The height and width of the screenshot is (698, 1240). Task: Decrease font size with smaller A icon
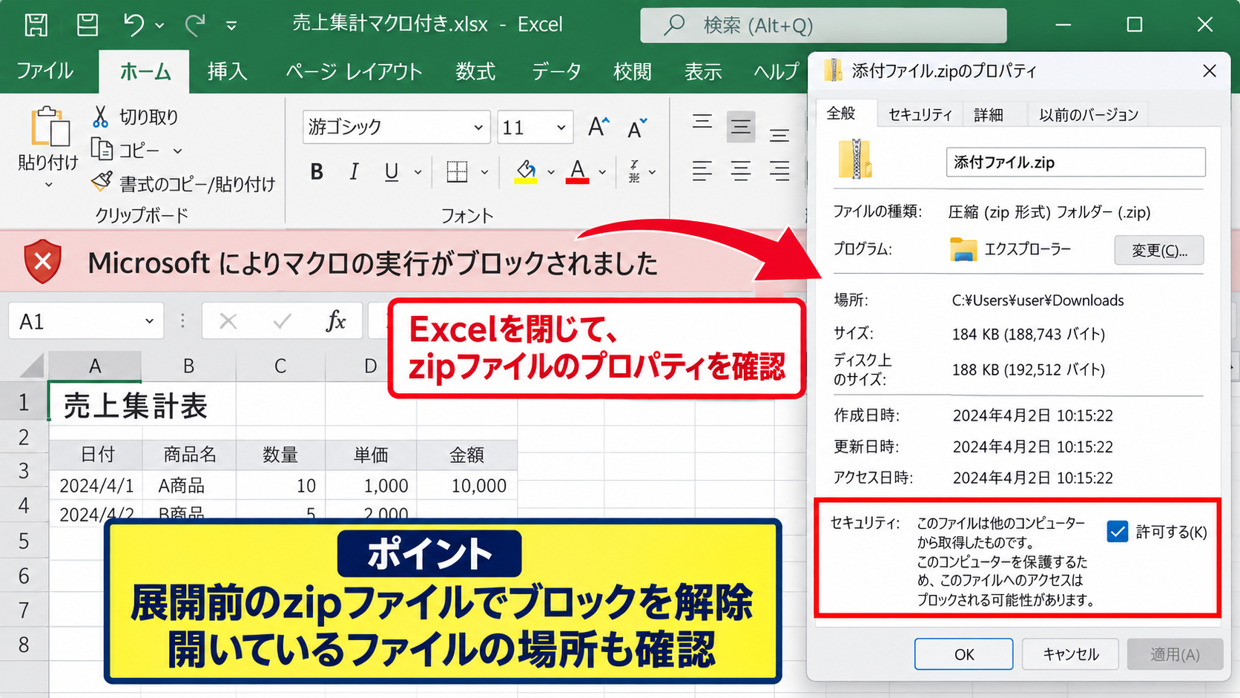point(637,128)
